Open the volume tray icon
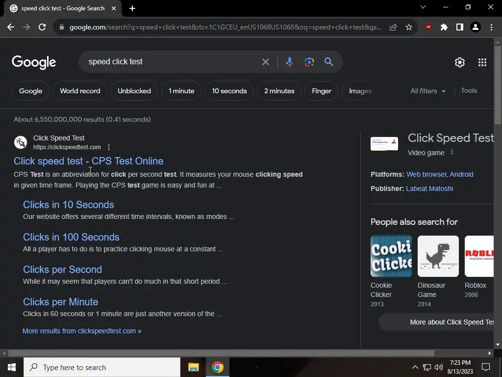The image size is (502, 377). 439,367
